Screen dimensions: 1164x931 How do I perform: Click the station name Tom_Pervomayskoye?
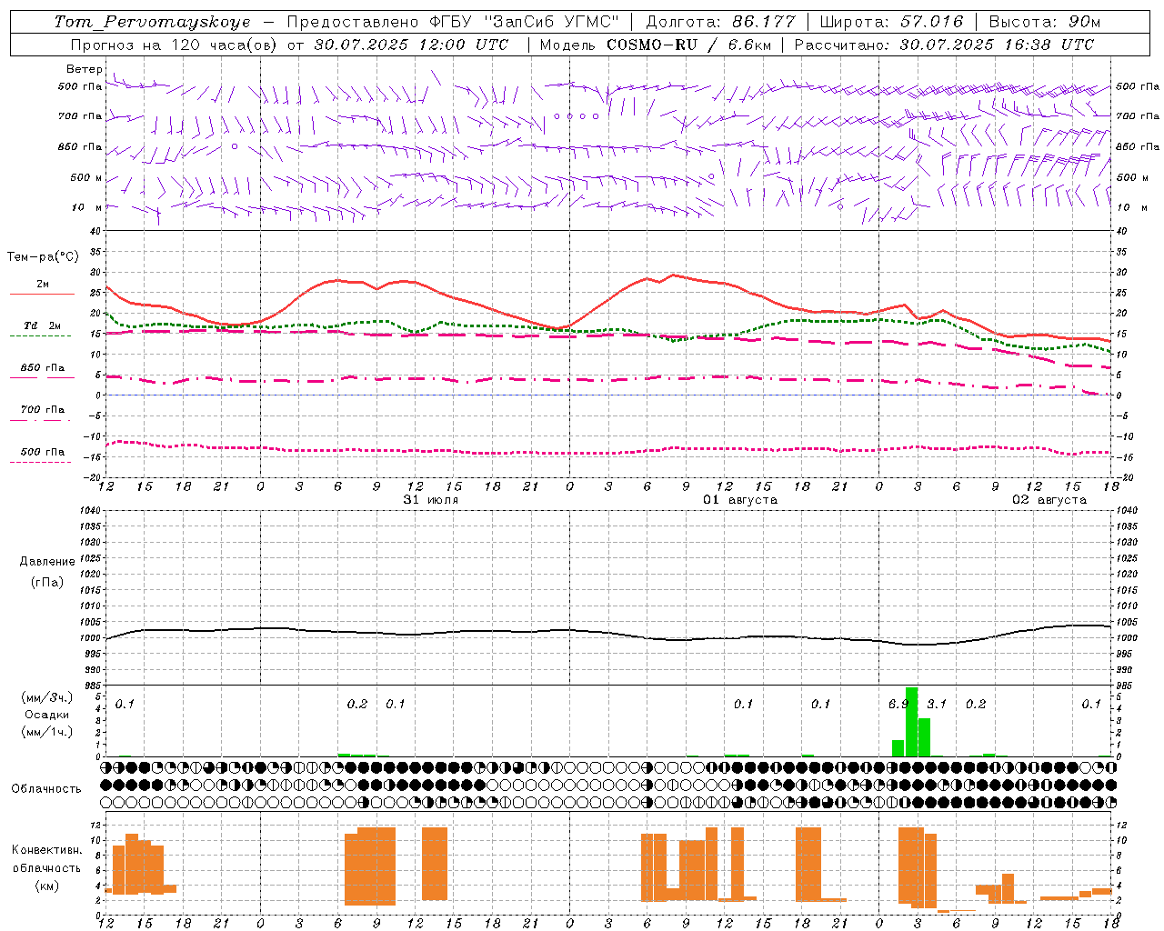[152, 22]
